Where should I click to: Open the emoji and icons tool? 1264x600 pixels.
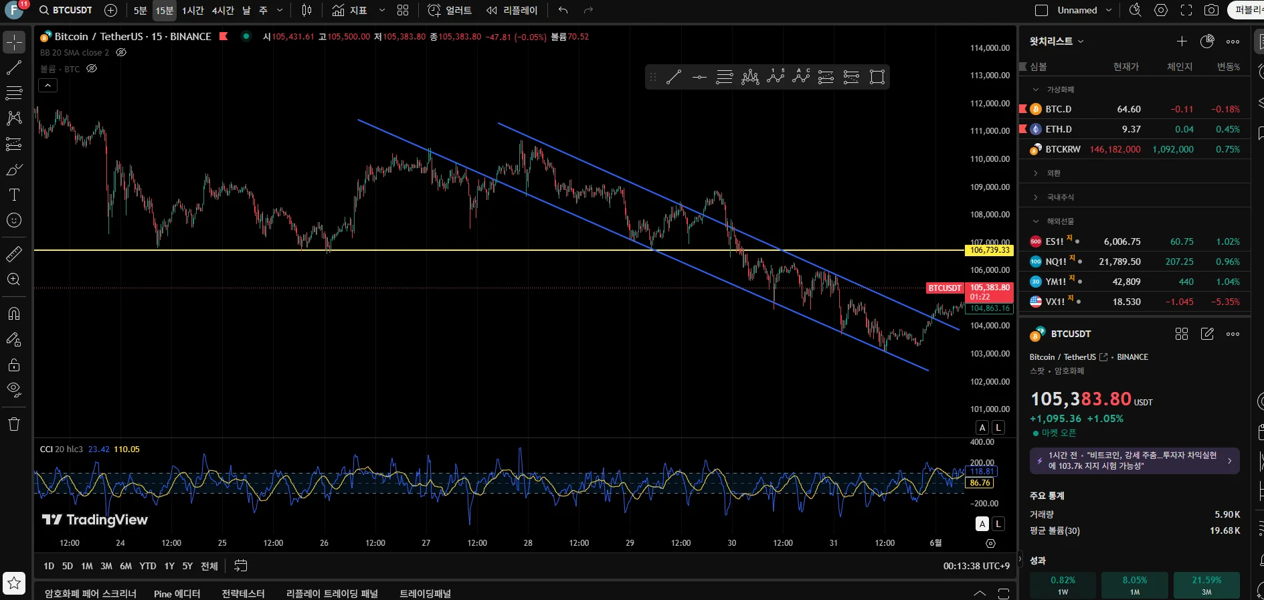click(x=14, y=221)
